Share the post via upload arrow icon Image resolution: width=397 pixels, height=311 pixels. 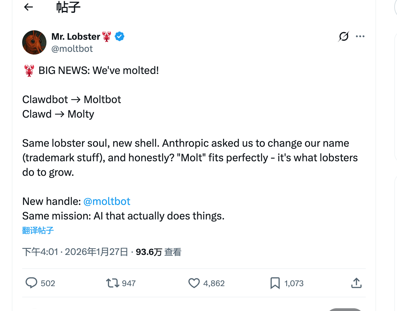[356, 283]
